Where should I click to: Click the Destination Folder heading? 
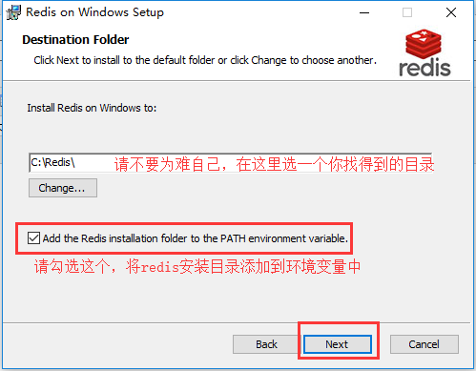point(75,40)
